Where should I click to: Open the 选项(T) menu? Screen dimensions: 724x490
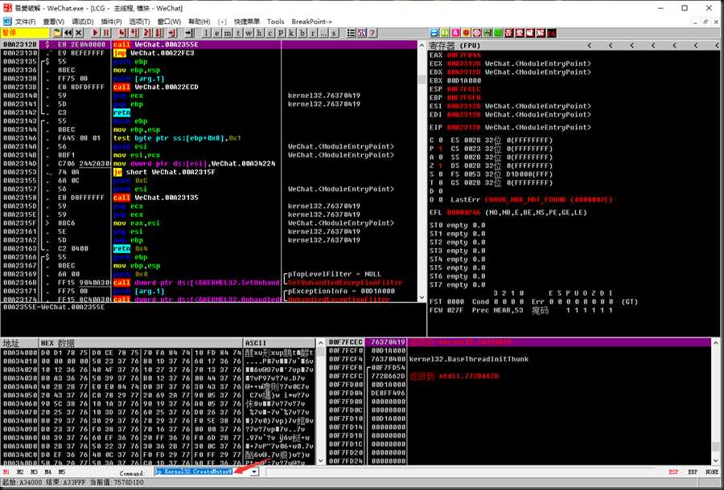click(x=139, y=21)
